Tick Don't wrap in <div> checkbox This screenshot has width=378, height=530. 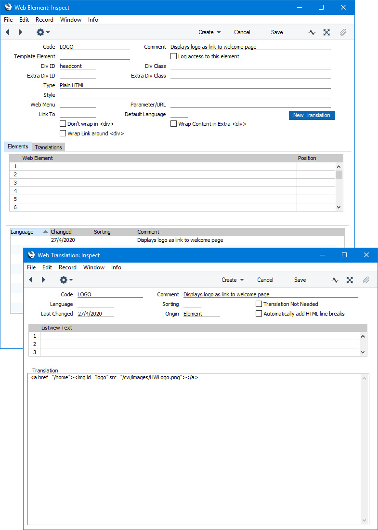point(63,124)
